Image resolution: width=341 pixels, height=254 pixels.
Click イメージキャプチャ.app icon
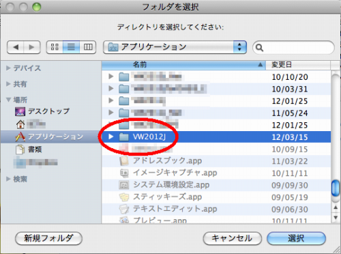click(x=124, y=173)
